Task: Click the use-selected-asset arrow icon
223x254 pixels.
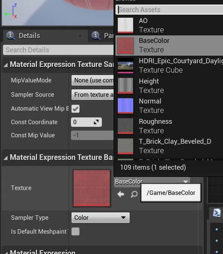Action: tap(121, 194)
